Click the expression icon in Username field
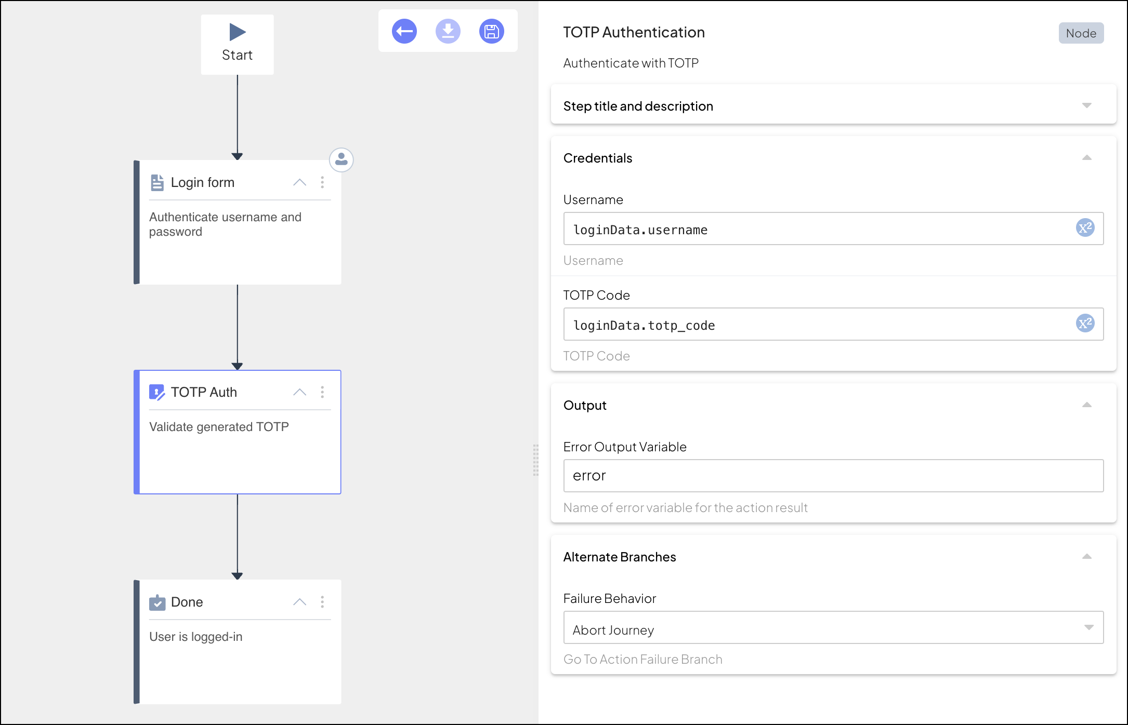The height and width of the screenshot is (725, 1128). pyautogui.click(x=1085, y=228)
